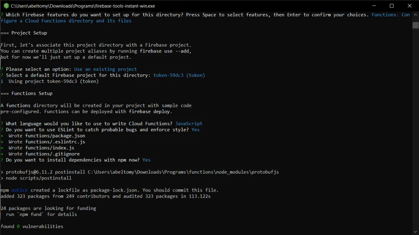Maximize the firebase-tools terminal window
This screenshot has width=419, height=235.
tap(392, 5)
